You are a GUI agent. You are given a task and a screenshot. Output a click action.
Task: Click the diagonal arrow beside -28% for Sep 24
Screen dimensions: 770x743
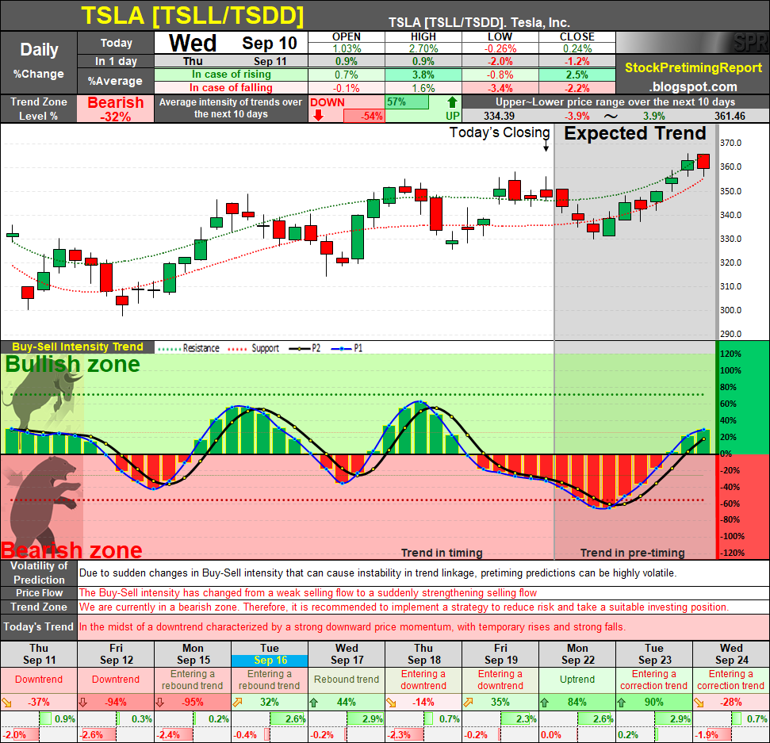(699, 703)
